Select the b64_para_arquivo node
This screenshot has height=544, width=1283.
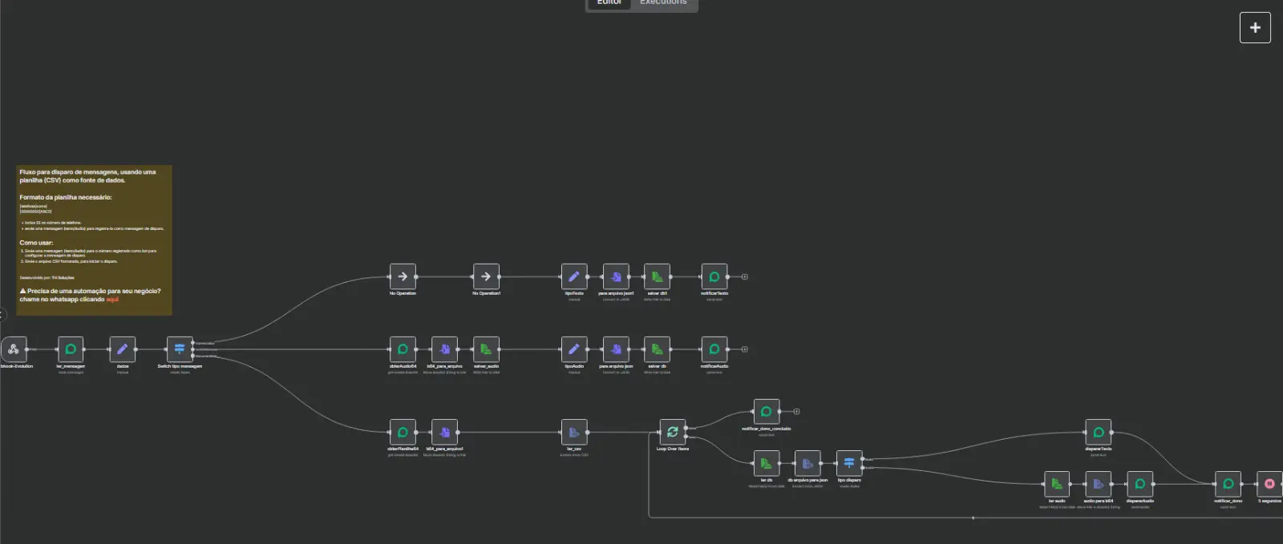[444, 349]
